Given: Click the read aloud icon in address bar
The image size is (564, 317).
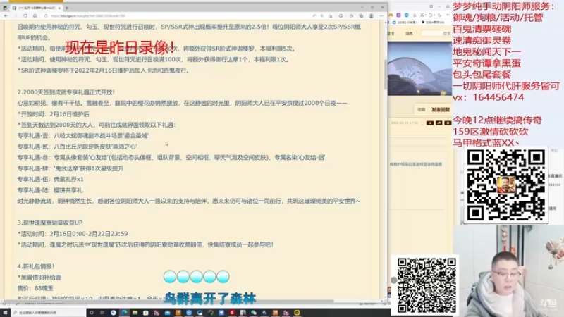Looking at the screenshot, I should point(314,15).
